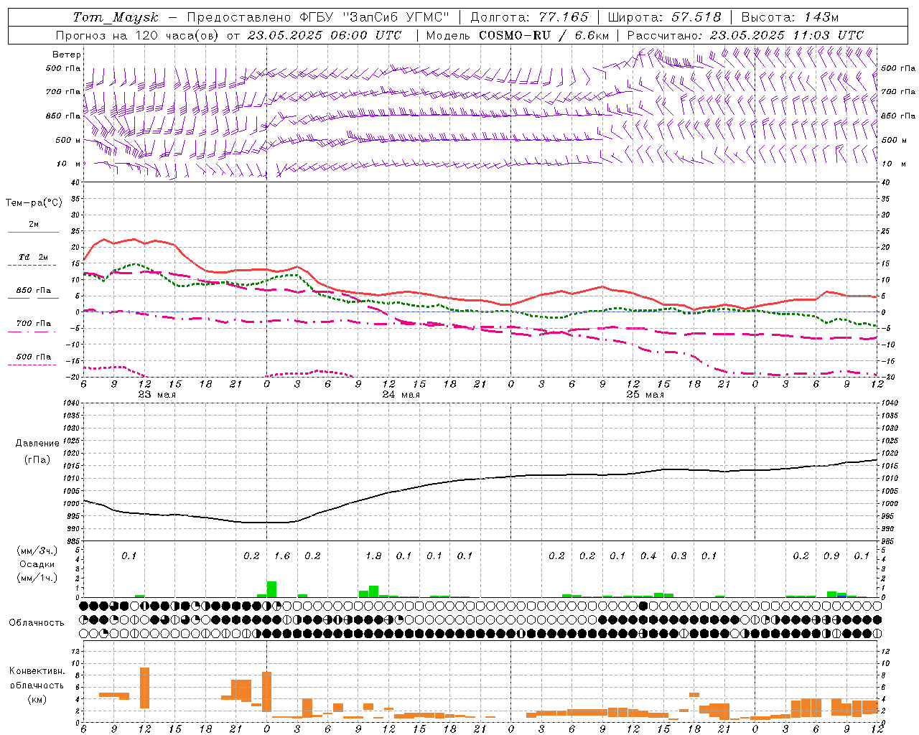Image resolution: width=919 pixels, height=735 pixels.
Task: Click the 1.6 precipitation value
Action: point(282,556)
